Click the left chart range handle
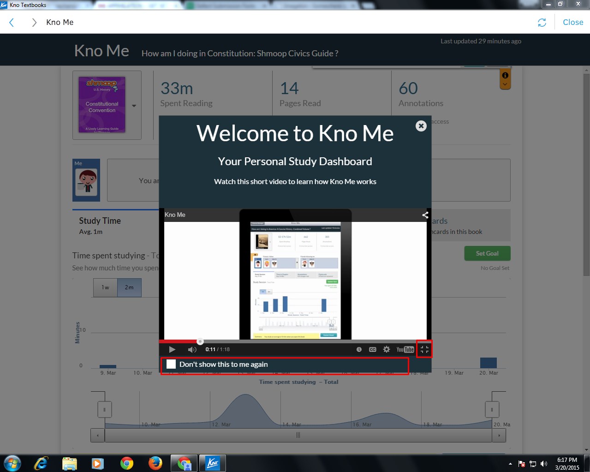This screenshot has width=590, height=472. (x=104, y=409)
